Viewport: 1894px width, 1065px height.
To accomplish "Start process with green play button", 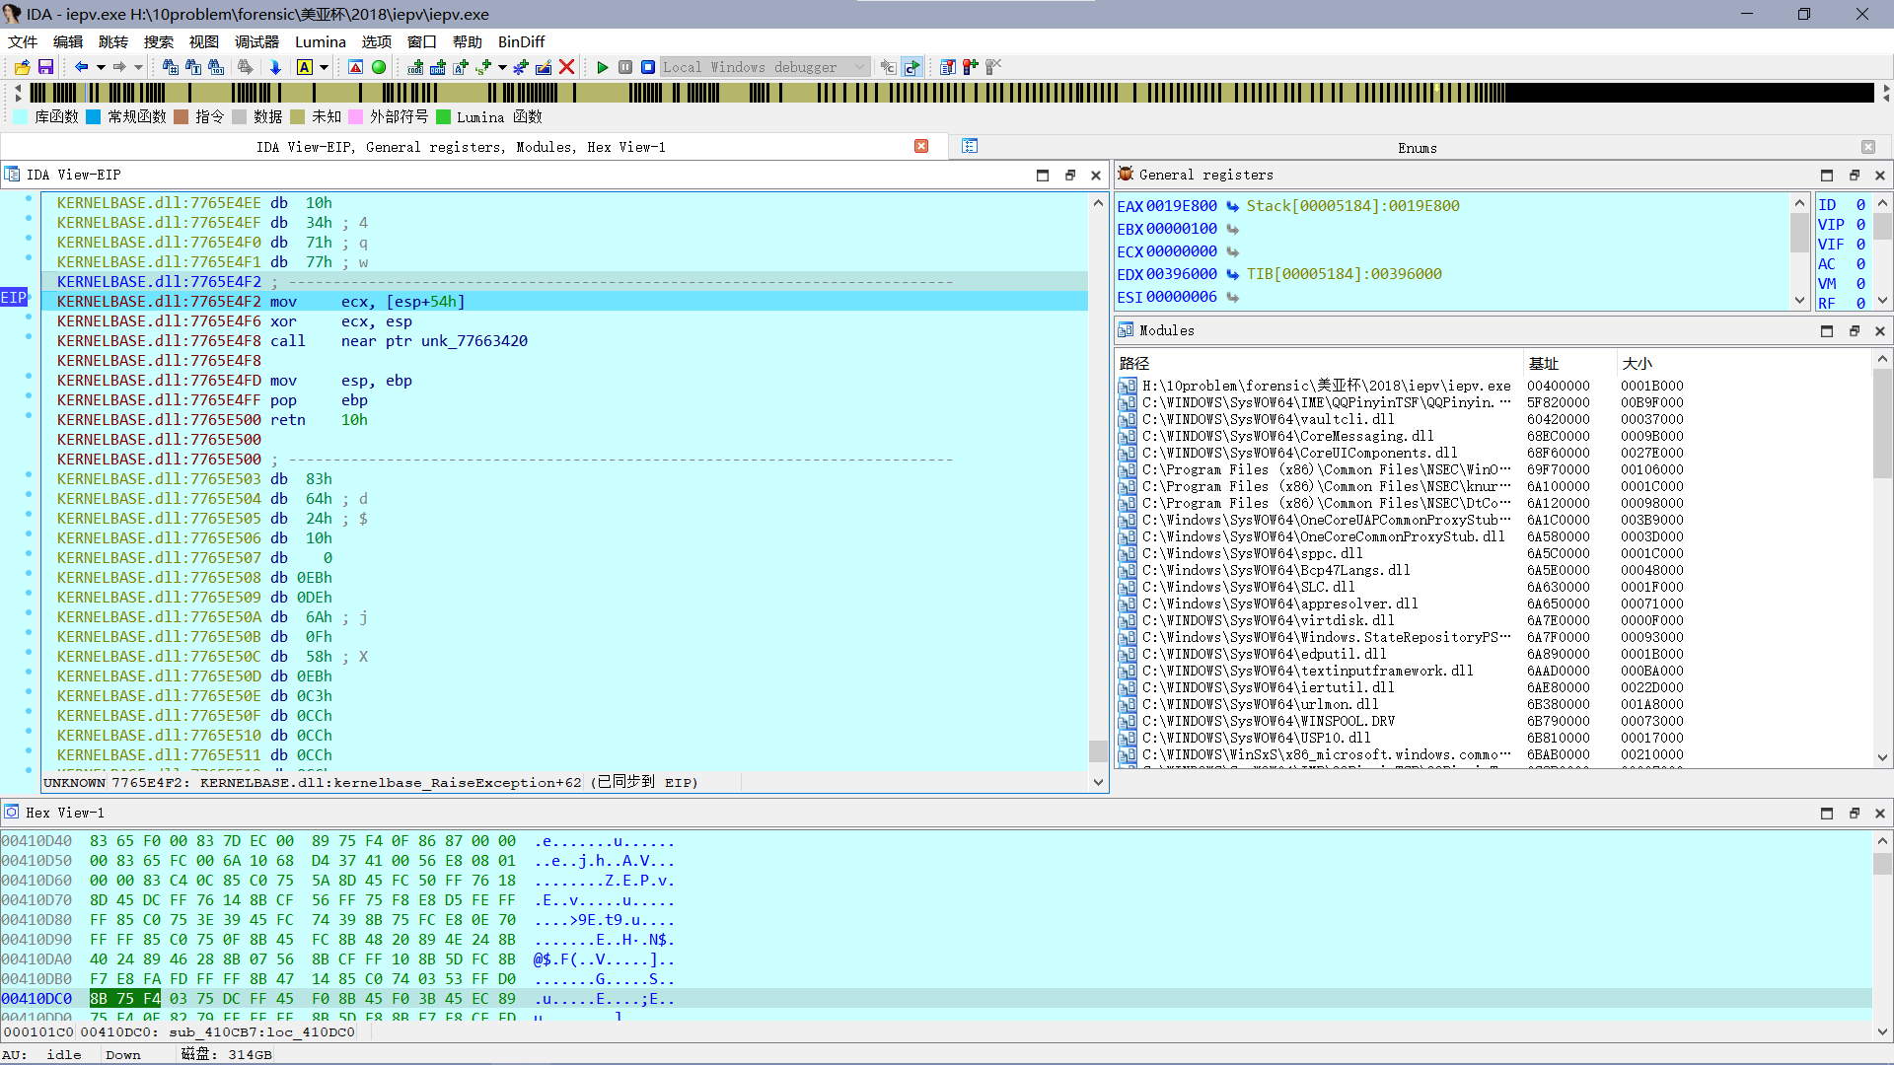I will coord(603,67).
